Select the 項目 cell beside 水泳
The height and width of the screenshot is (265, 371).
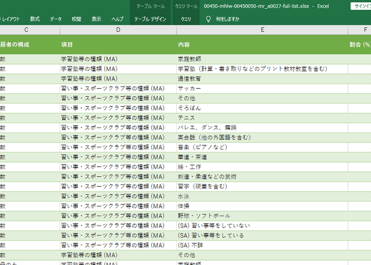[x=118, y=196]
